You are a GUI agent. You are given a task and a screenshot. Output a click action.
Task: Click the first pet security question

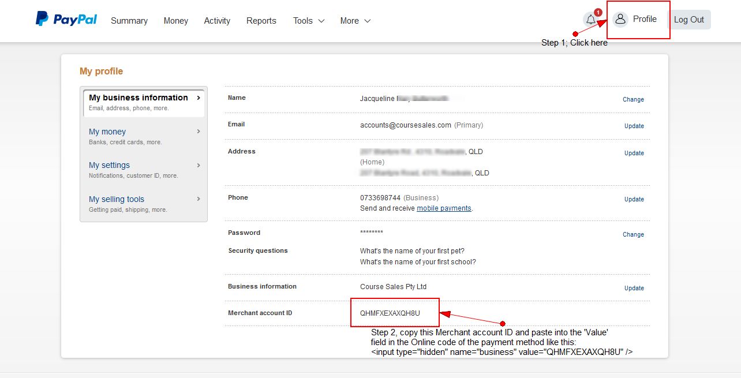point(412,250)
